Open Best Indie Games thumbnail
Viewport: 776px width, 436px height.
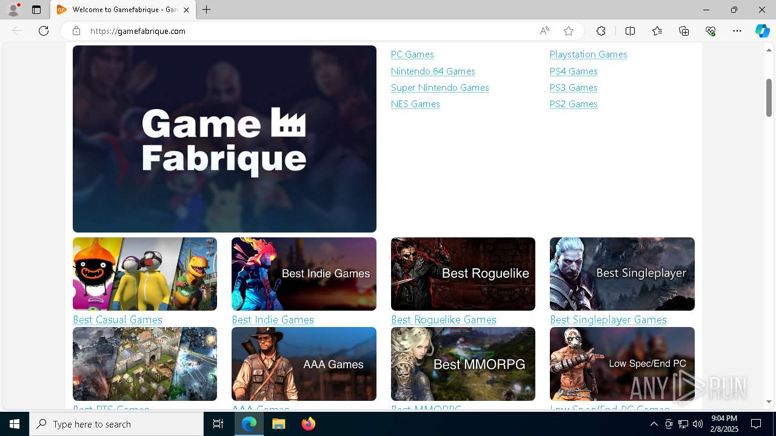(304, 274)
